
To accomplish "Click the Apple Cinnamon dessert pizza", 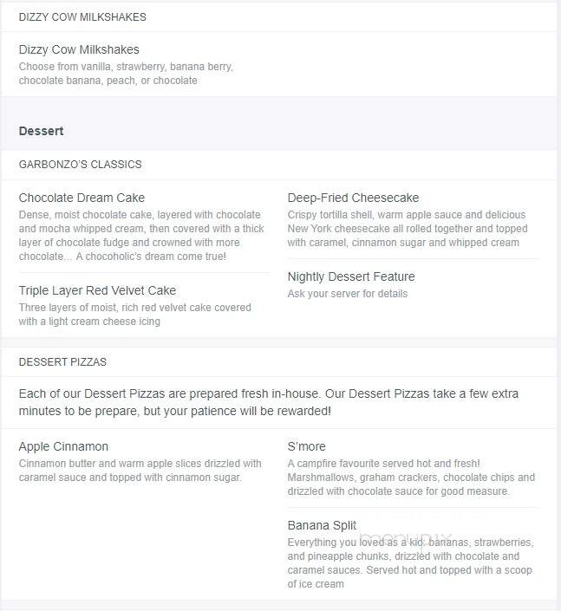I will pos(63,446).
